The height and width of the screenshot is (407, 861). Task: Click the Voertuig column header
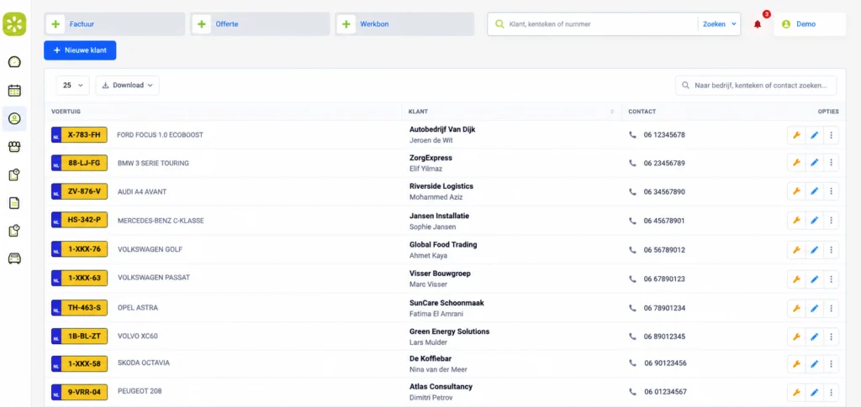pos(66,112)
